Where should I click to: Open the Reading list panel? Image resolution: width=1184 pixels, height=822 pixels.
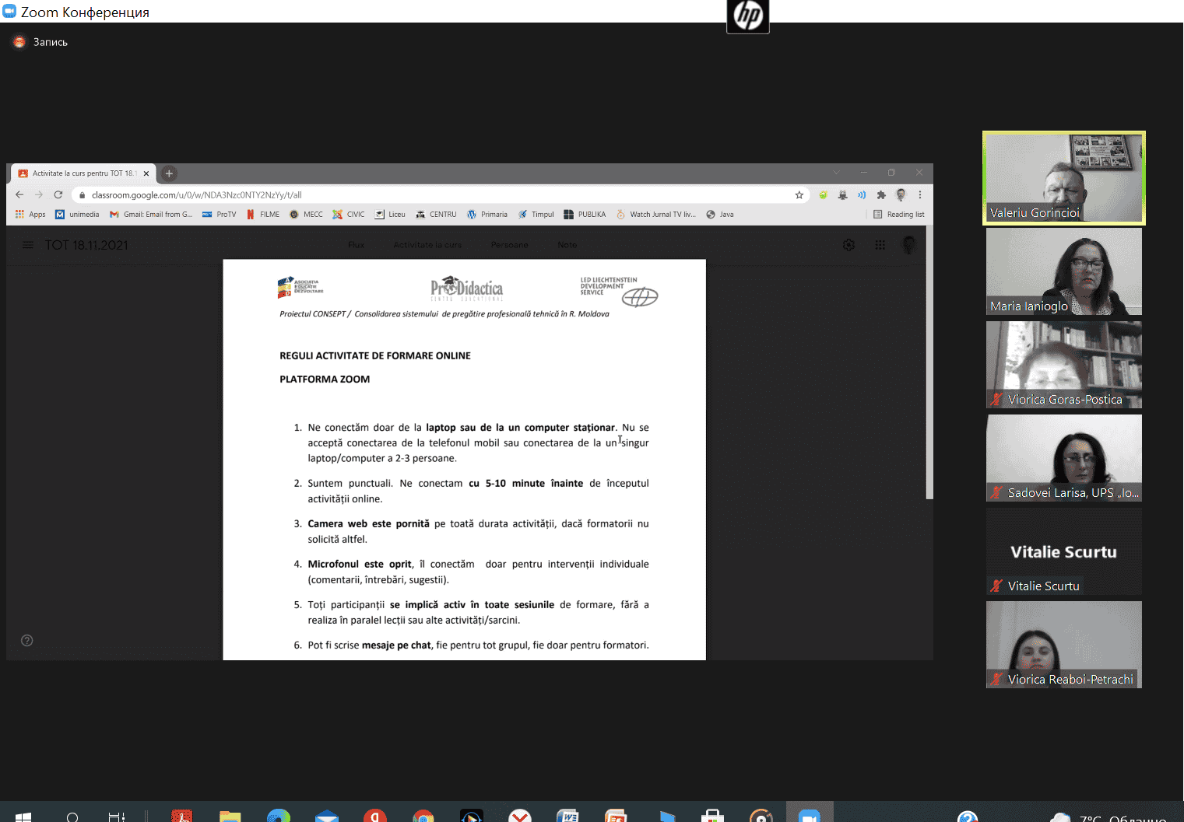(899, 215)
